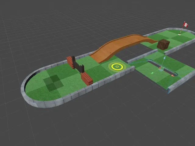Click the red gizmo axis arrow
The image size is (195, 146).
pos(172,75)
